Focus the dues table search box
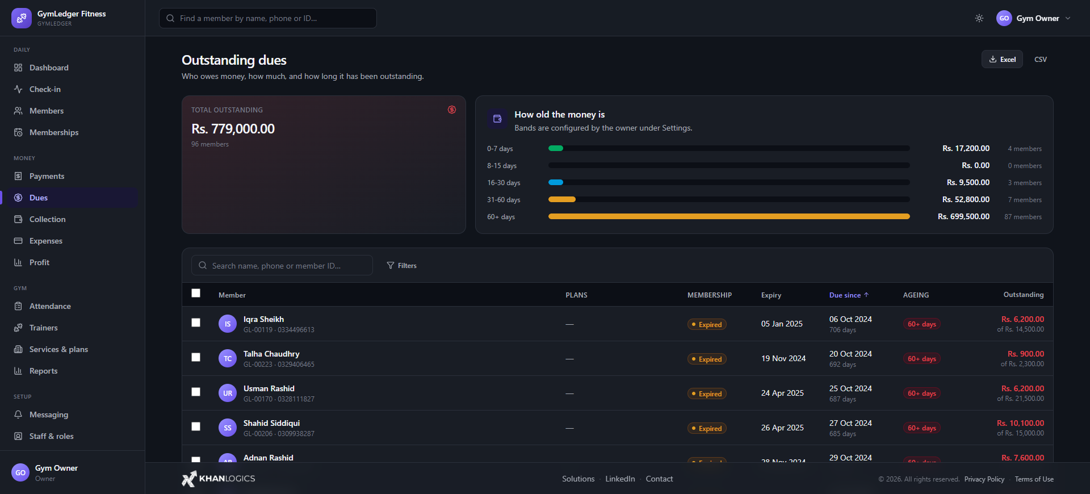 [x=282, y=266]
